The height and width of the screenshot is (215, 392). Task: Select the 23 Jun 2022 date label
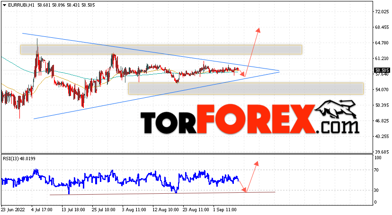[13, 210]
